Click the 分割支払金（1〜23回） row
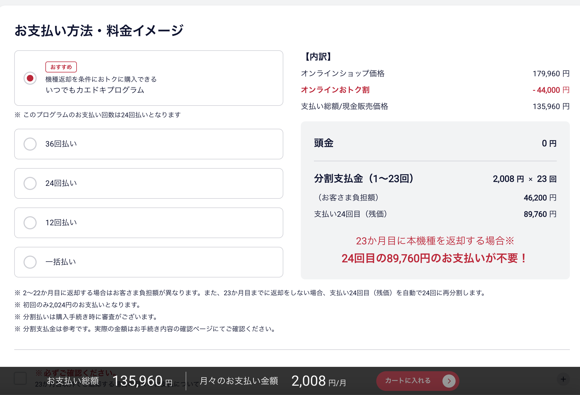The height and width of the screenshot is (395, 580). 364,179
